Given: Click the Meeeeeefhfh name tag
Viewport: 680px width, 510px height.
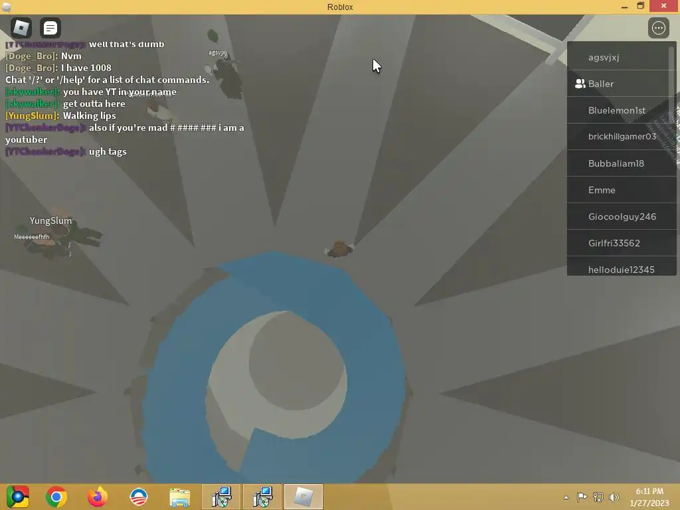Looking at the screenshot, I should pos(32,237).
